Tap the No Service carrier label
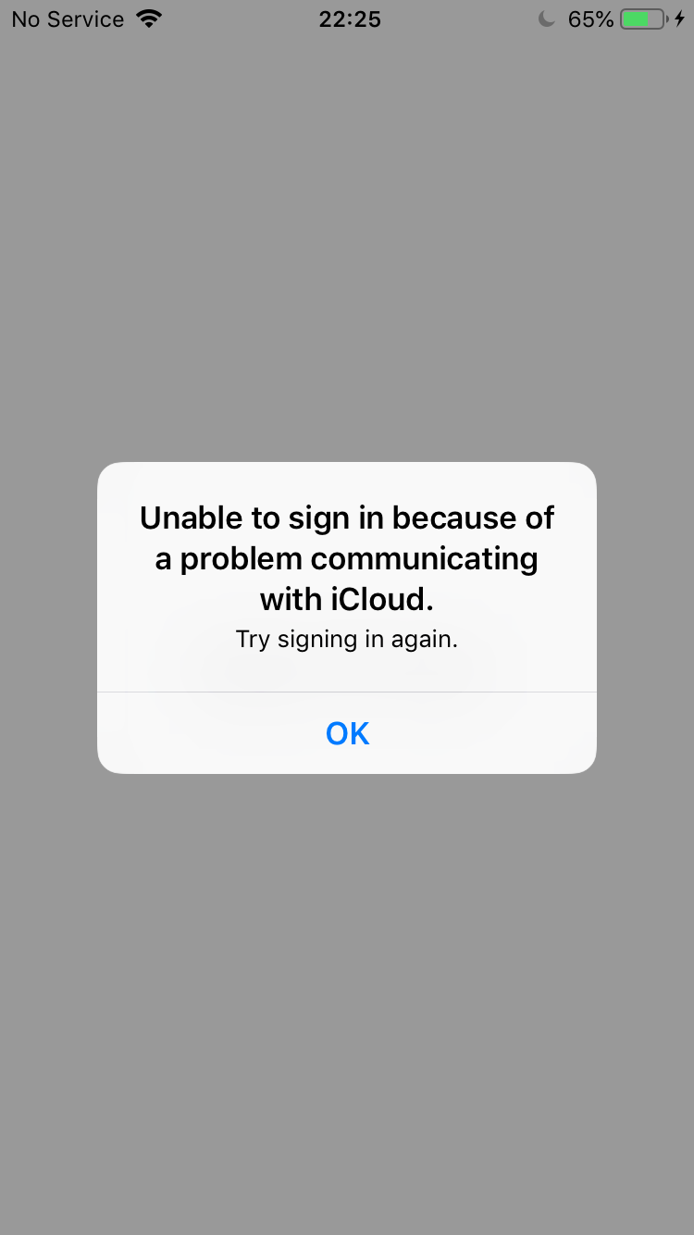694x1235 pixels. click(x=68, y=19)
